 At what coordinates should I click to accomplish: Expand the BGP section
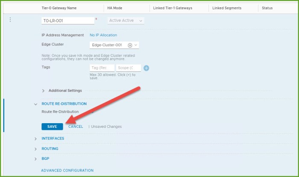pos(35,159)
